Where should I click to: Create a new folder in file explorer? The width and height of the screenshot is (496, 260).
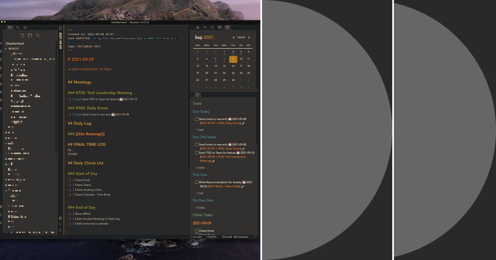tap(30, 35)
